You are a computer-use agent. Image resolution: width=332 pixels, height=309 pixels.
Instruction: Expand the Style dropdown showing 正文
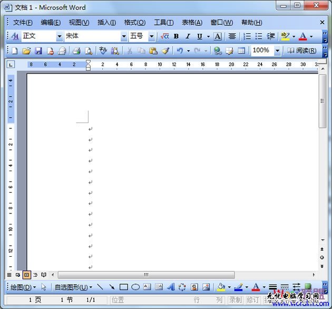60,36
